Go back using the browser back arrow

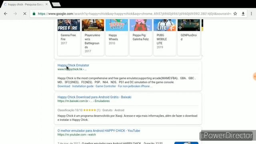pyautogui.click(x=6, y=14)
